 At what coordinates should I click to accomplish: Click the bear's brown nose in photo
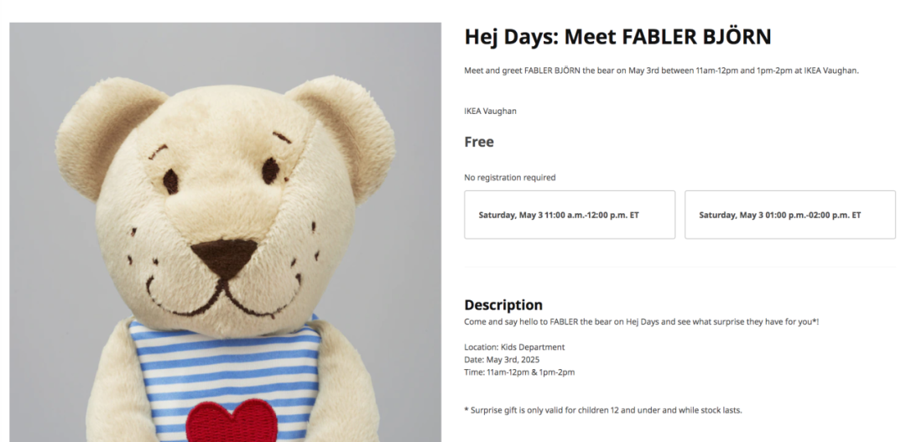pos(224,257)
